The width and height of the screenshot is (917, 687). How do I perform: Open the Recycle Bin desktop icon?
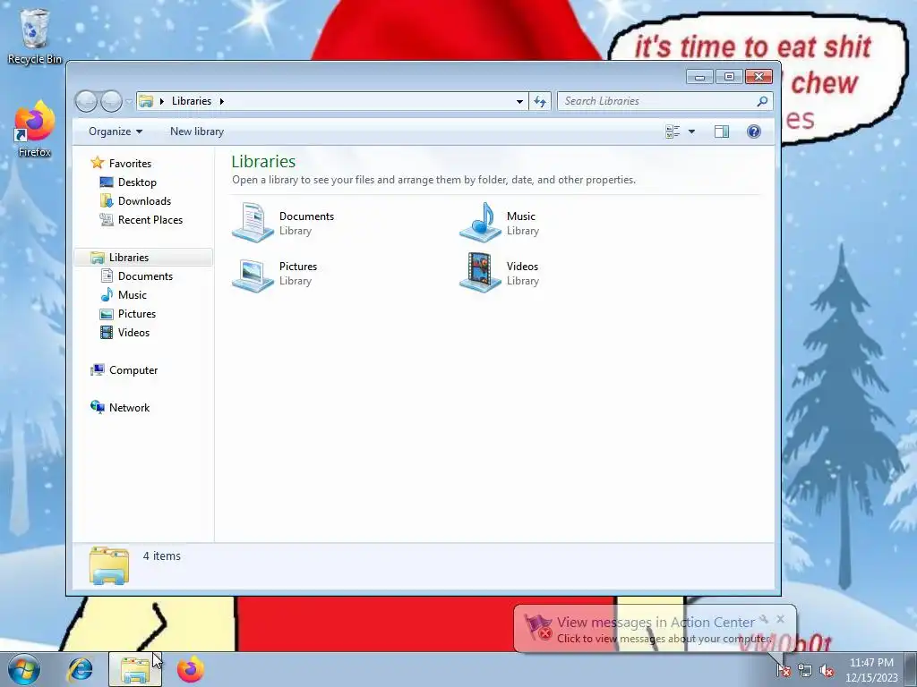click(35, 36)
